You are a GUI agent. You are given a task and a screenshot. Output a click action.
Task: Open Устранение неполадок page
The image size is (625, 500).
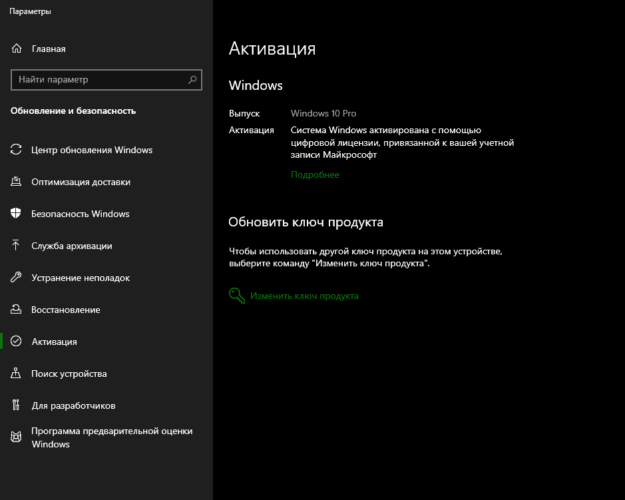(81, 278)
